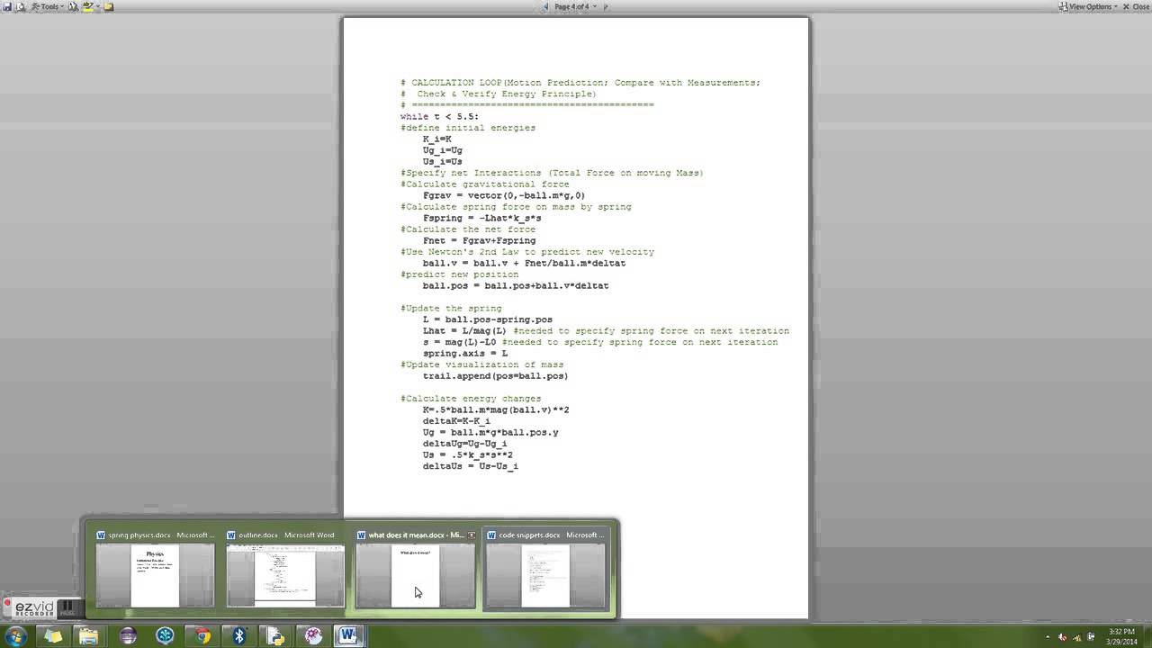The image size is (1152, 648).
Task: Close the full screen reading view
Action: (x=1135, y=6)
